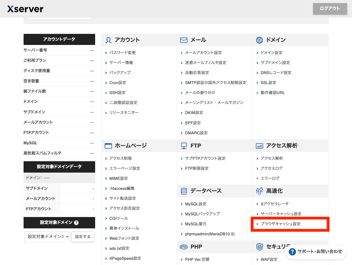Viewport: 352px width, 265px height.
Task: Click the データベース section database icon
Action: [x=184, y=191]
